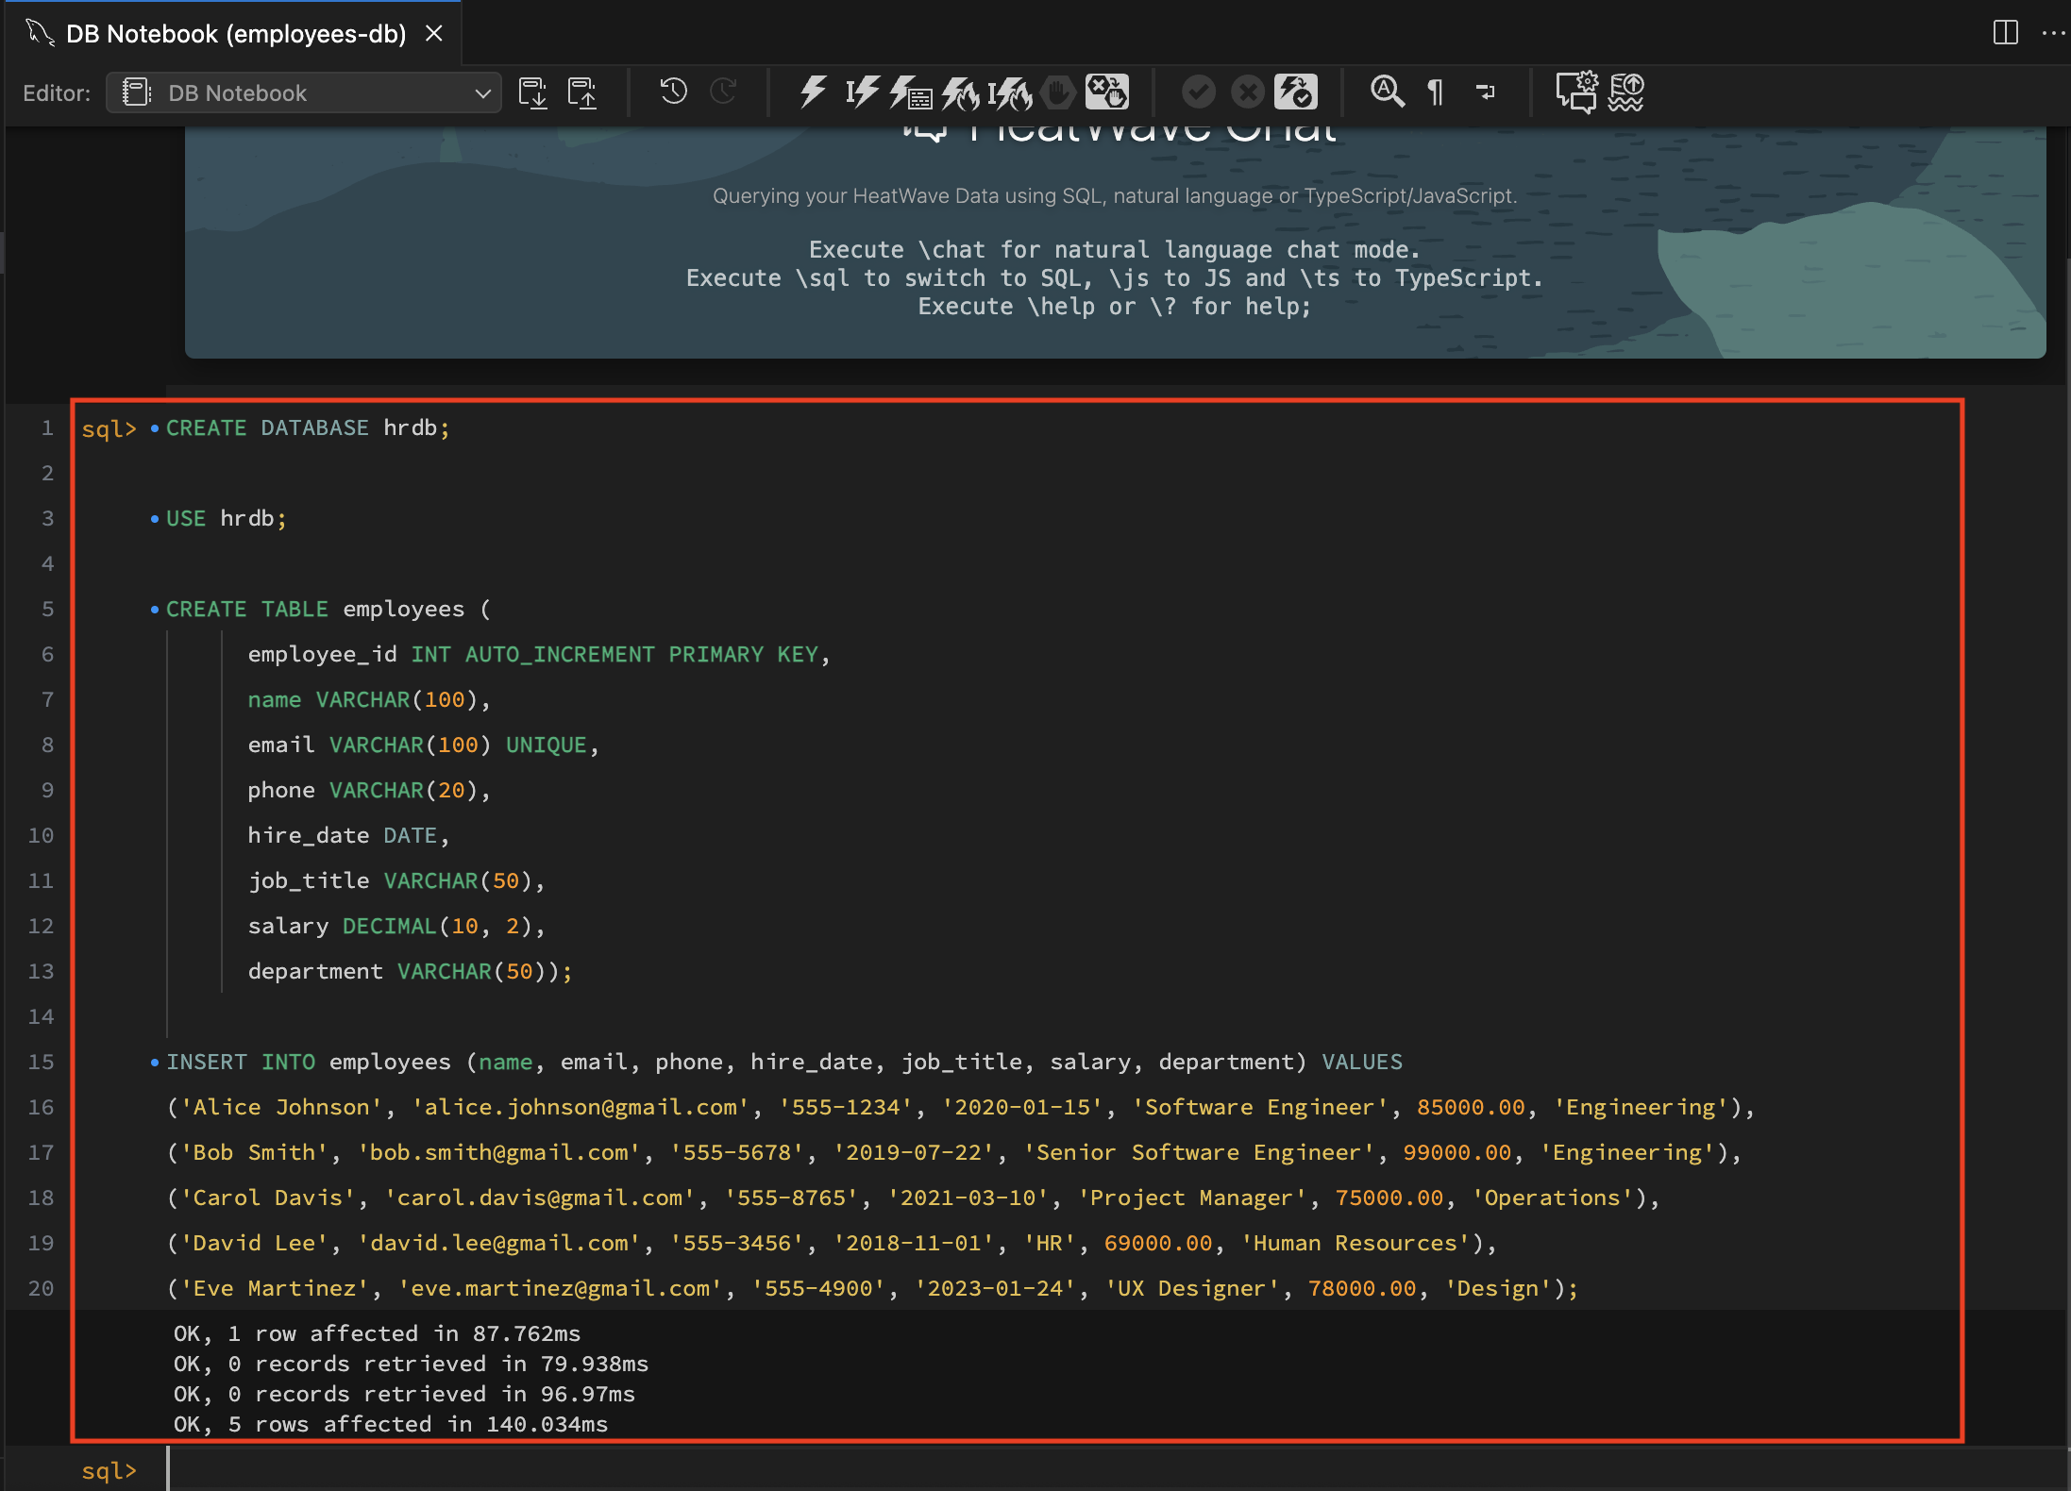The height and width of the screenshot is (1491, 2071).
Task: Roll back the current transaction
Action: [x=1246, y=92]
